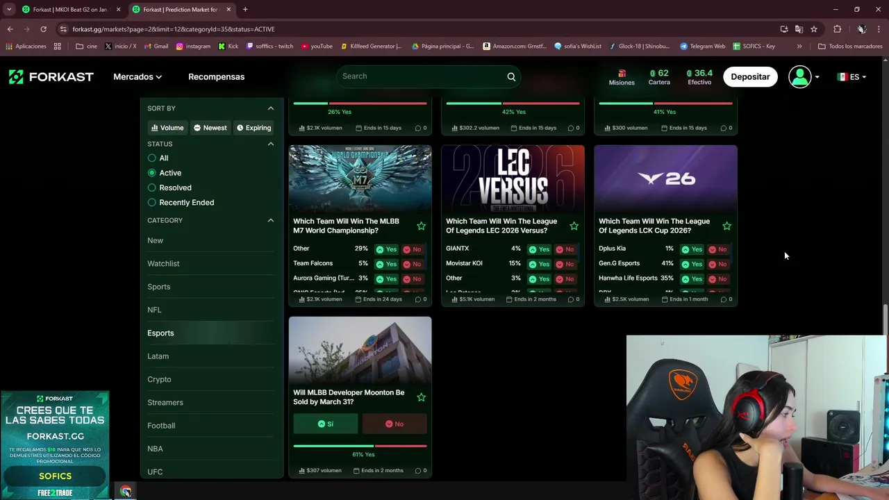
Task: Open the ES language dropdown
Action: point(851,76)
